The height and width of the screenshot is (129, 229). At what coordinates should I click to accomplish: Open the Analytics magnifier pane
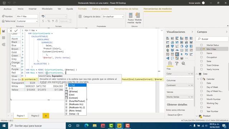pyautogui.click(x=184, y=63)
